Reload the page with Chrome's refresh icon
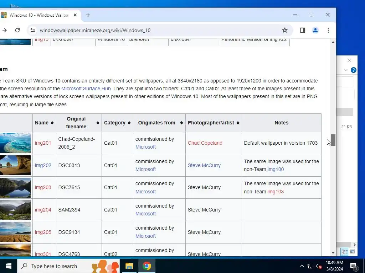 [17, 30]
